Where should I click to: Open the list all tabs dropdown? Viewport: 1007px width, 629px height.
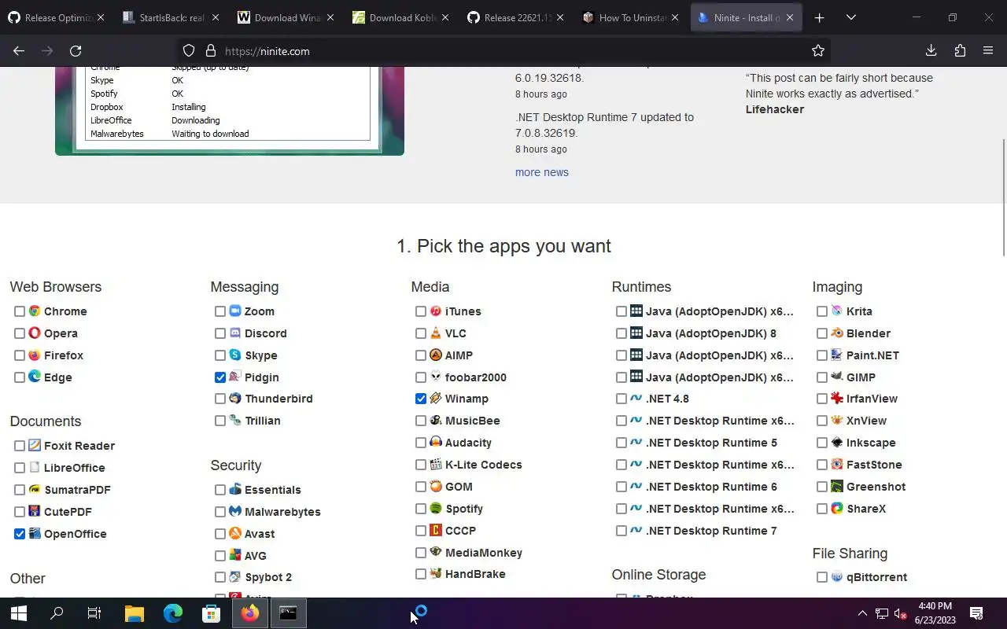click(850, 17)
